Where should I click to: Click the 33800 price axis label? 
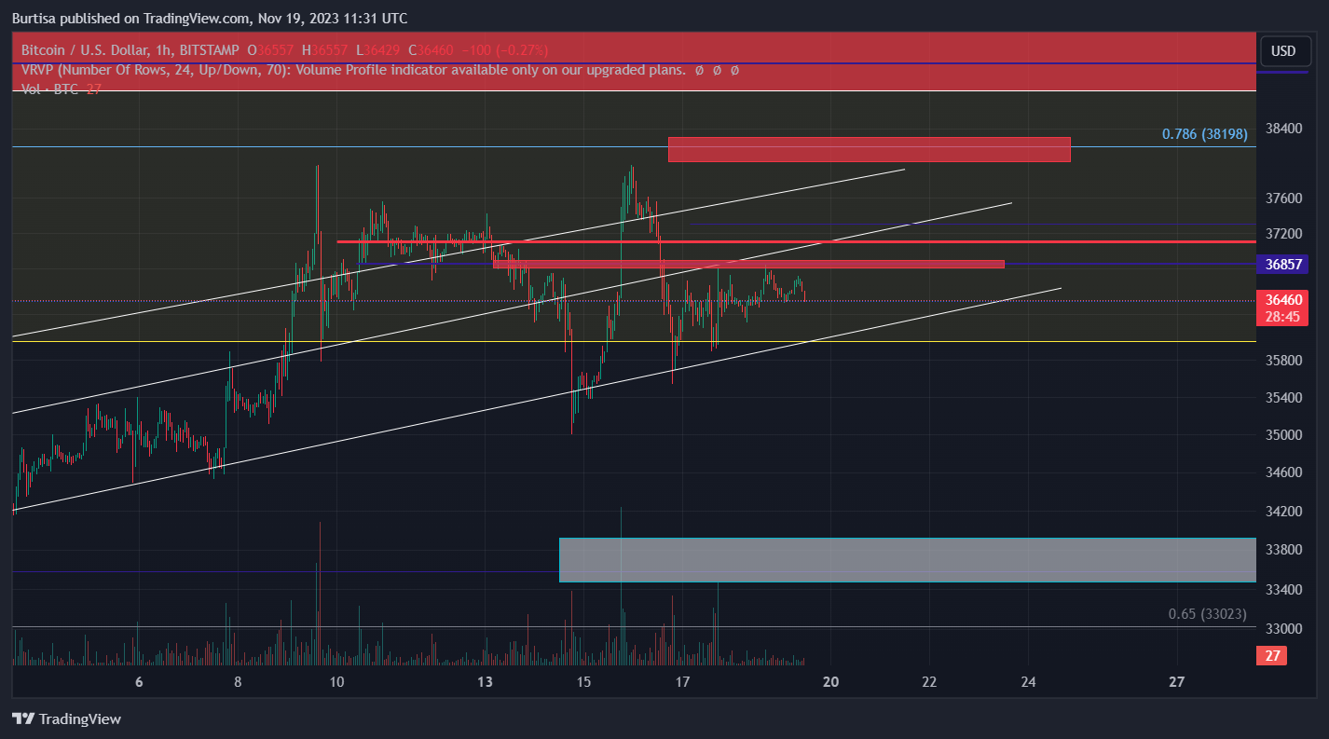[1284, 550]
